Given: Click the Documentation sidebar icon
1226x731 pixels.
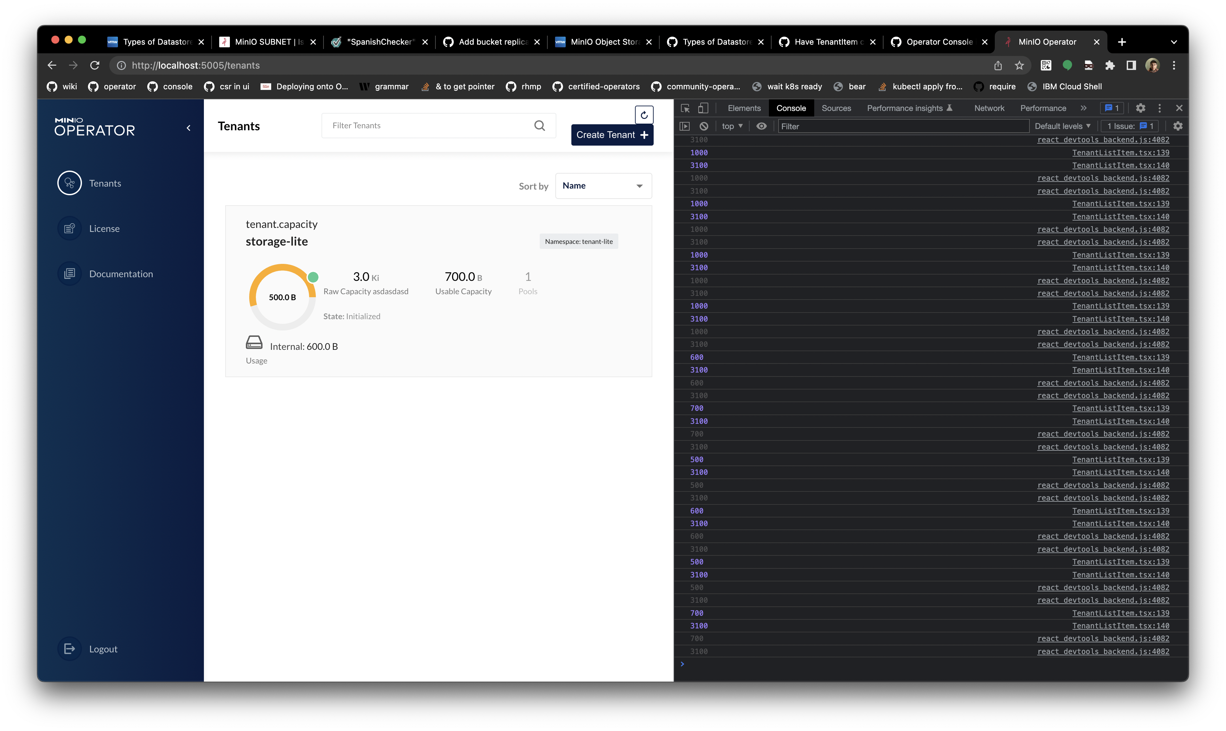Looking at the screenshot, I should coord(69,274).
